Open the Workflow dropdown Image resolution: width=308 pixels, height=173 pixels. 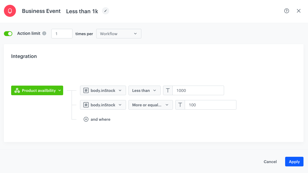(119, 34)
